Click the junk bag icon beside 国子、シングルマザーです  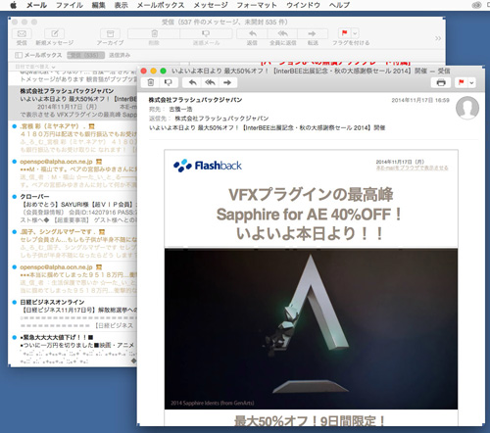tap(102, 232)
